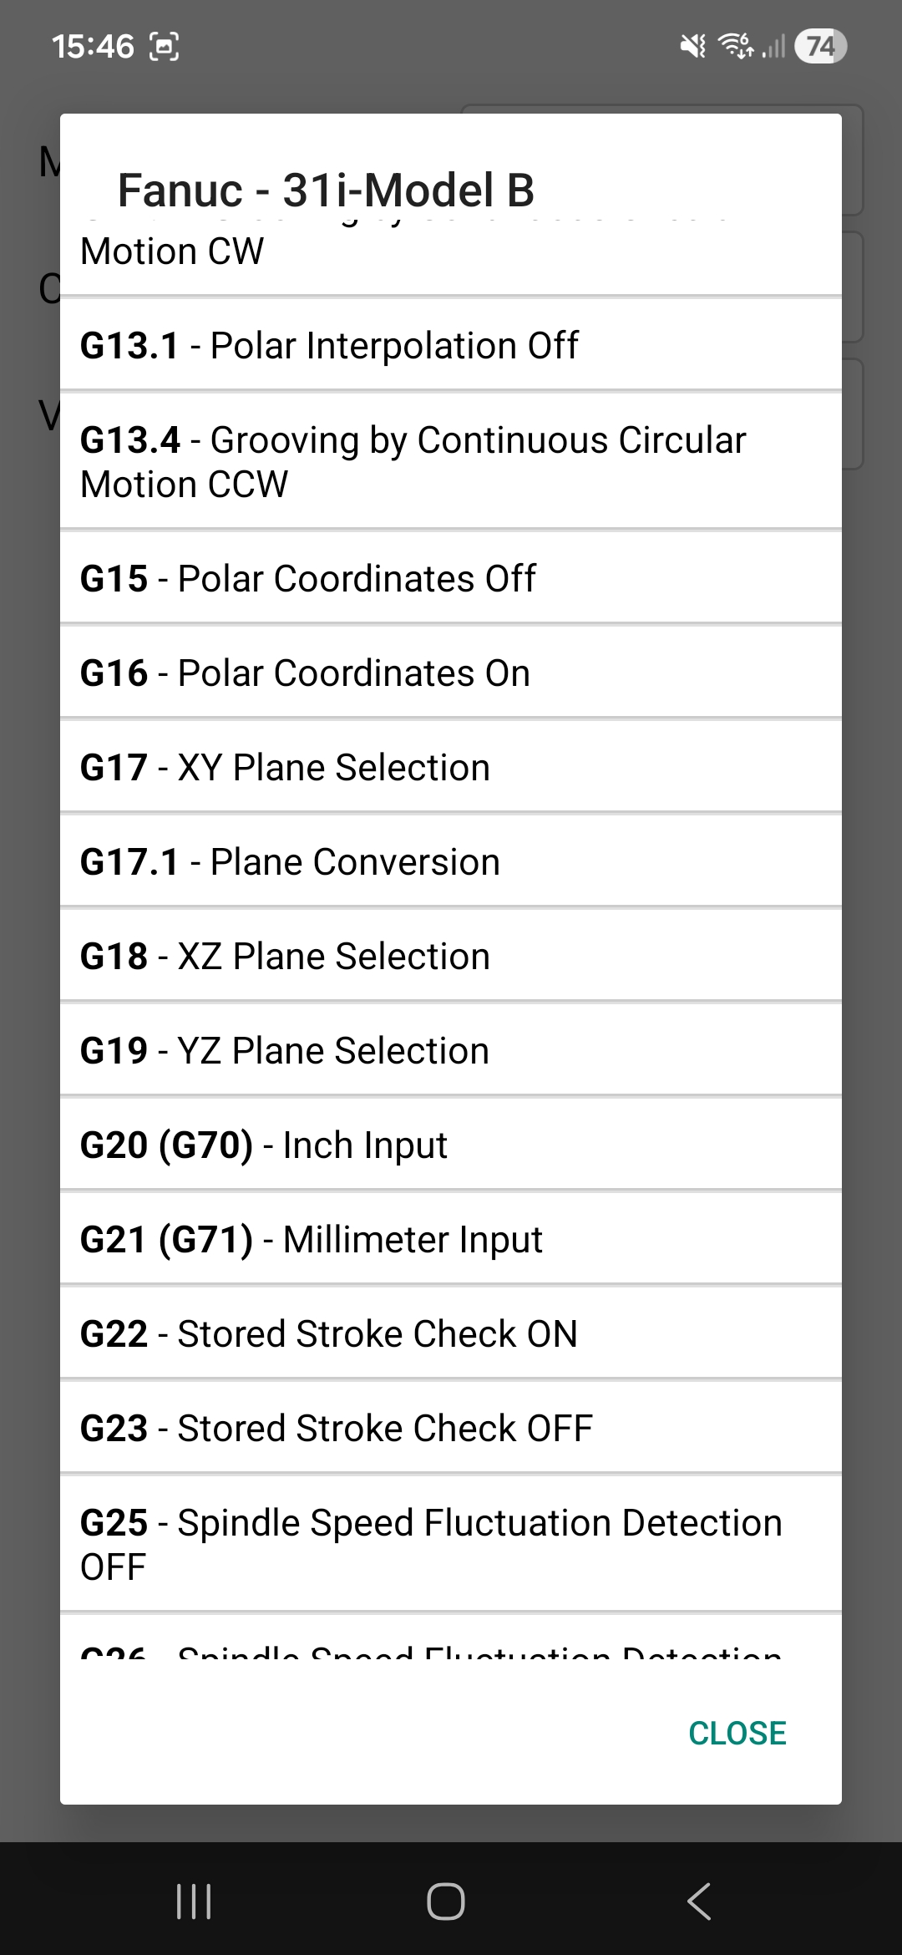
Task: Open recent apps from navigation bar
Action: coord(194,1900)
